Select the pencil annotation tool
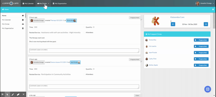Image resolution: width=216 pixels, height=97 pixels. pyautogui.click(x=13, y=94)
